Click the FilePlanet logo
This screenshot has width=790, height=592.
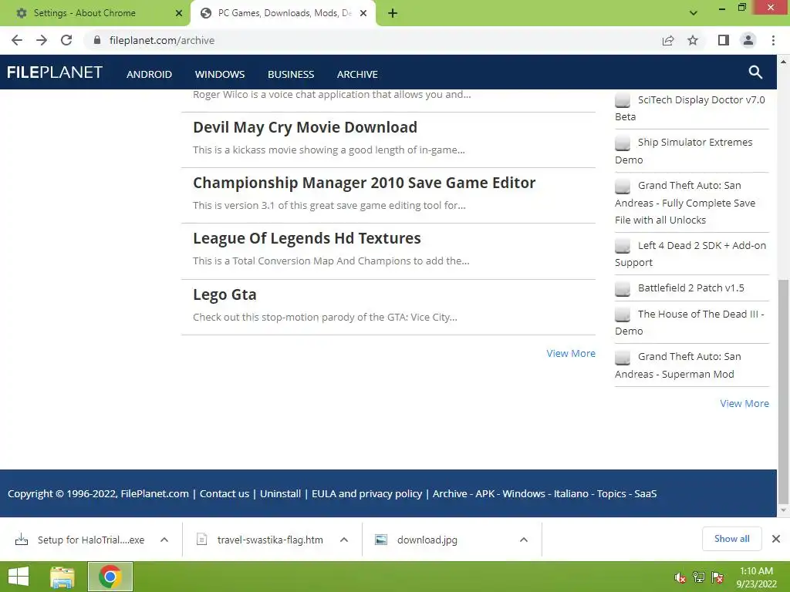tap(55, 72)
